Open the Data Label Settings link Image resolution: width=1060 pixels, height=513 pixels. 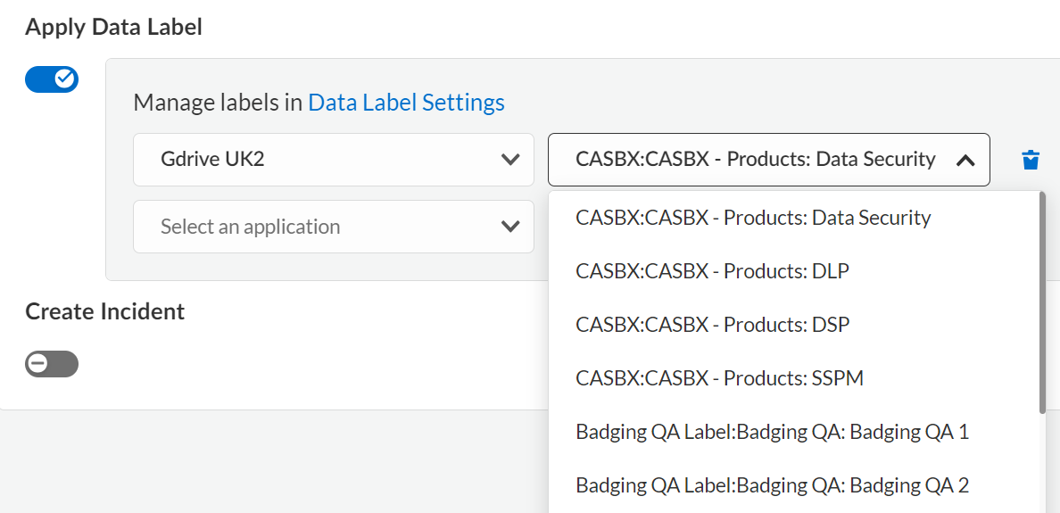tap(406, 103)
